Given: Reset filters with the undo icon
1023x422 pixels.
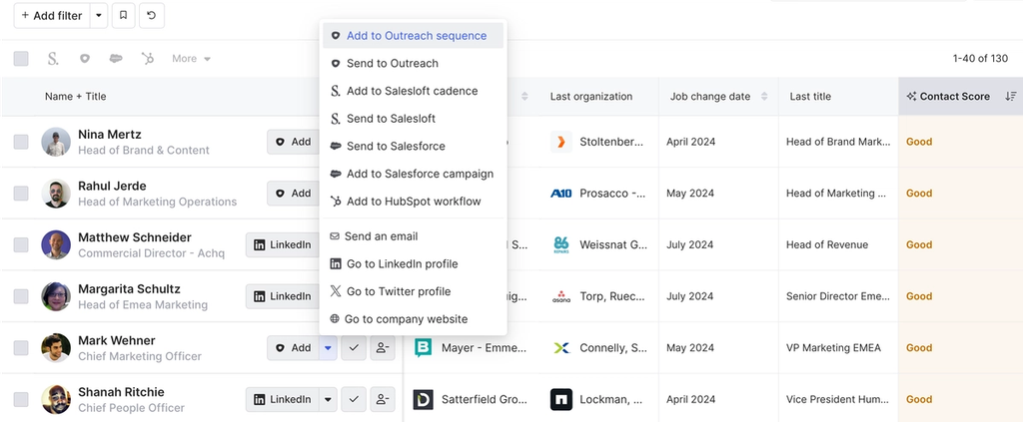Looking at the screenshot, I should [x=152, y=16].
